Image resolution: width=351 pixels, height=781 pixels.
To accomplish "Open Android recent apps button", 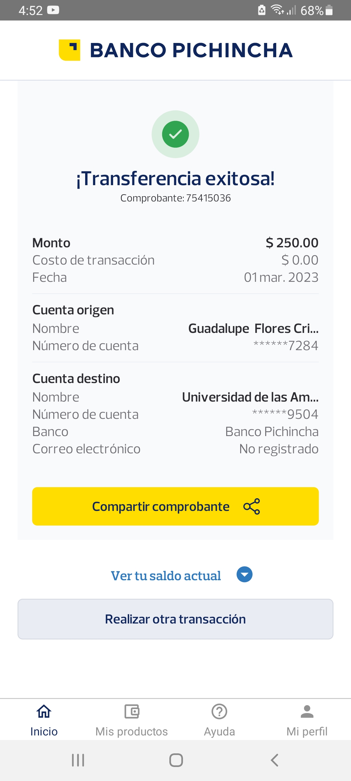I will click(78, 760).
